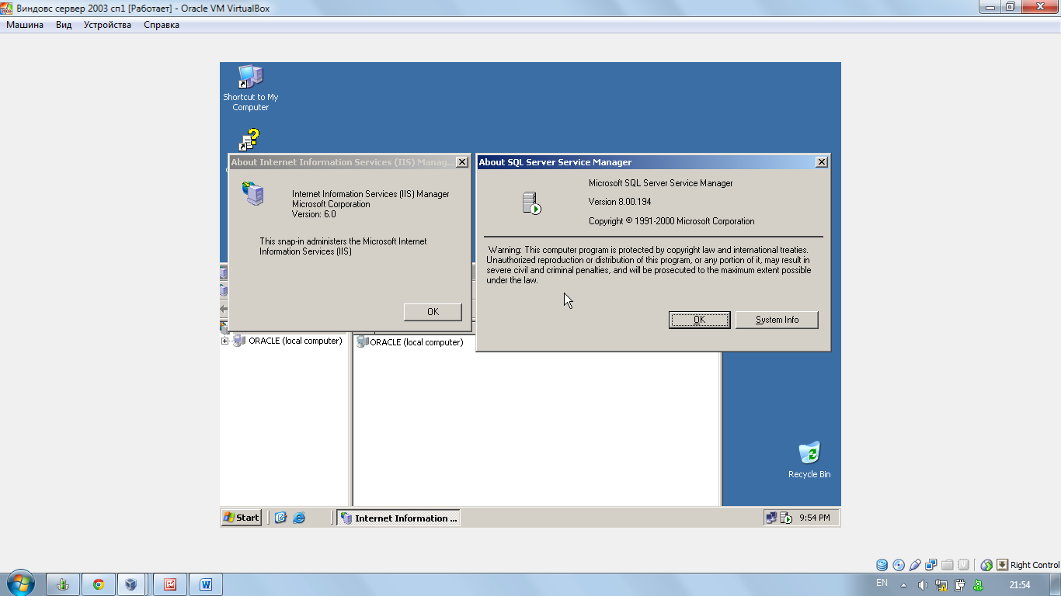Open System Info from the SQL Server dialog
This screenshot has width=1061, height=596.
(x=777, y=320)
